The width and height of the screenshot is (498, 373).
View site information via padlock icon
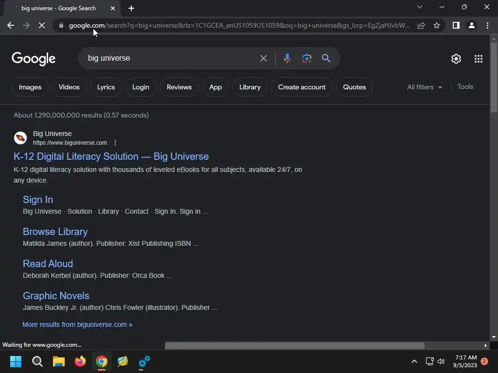point(61,25)
